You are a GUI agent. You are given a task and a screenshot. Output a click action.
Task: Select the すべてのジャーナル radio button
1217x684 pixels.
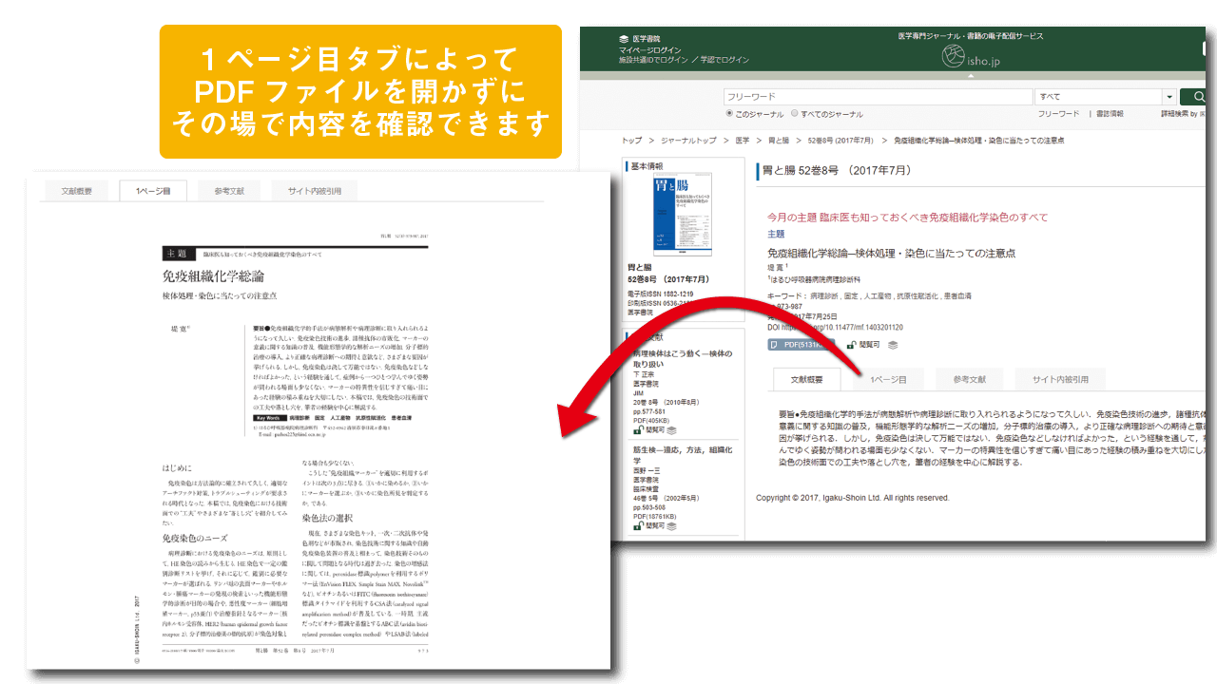(795, 113)
